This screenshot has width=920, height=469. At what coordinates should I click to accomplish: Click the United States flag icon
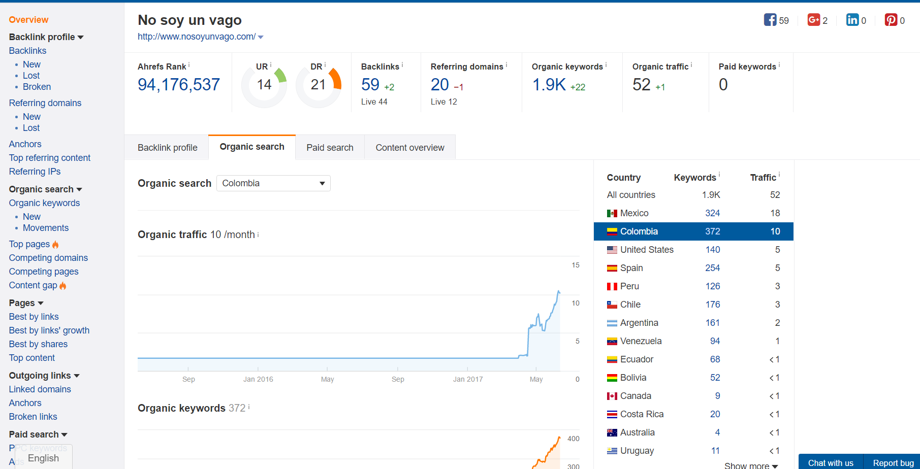click(x=612, y=250)
